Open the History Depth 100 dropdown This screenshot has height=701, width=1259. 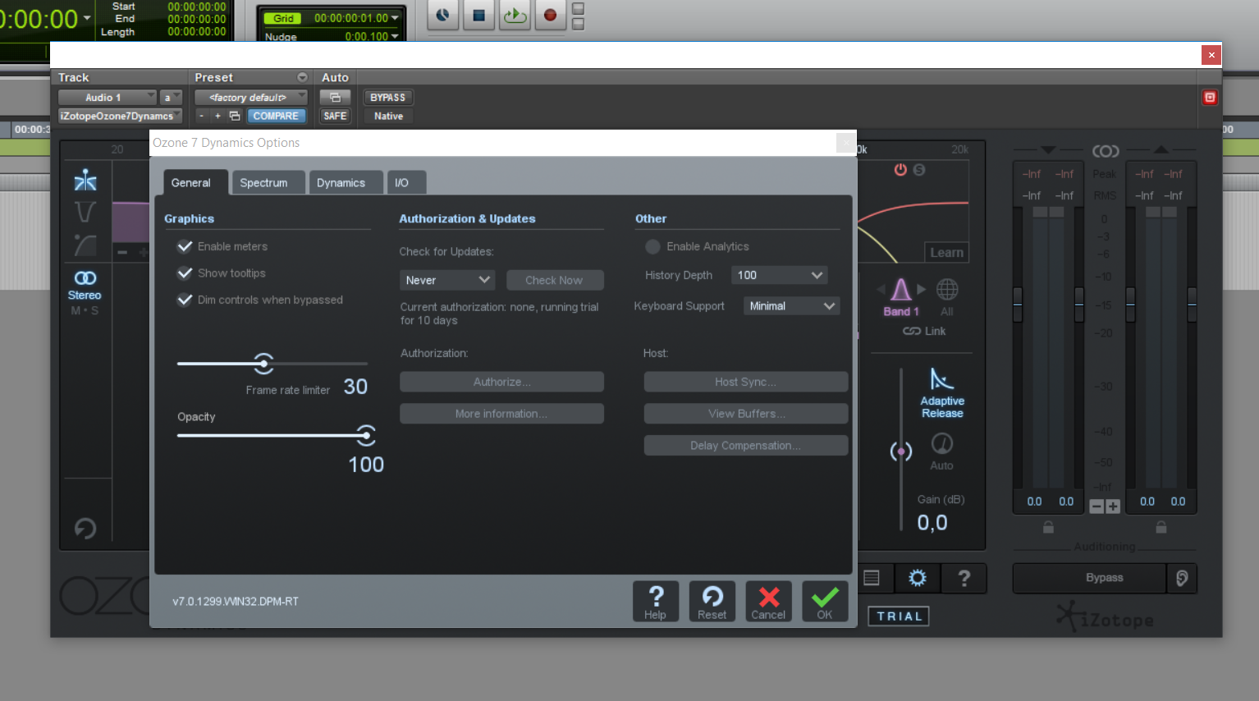coord(780,275)
